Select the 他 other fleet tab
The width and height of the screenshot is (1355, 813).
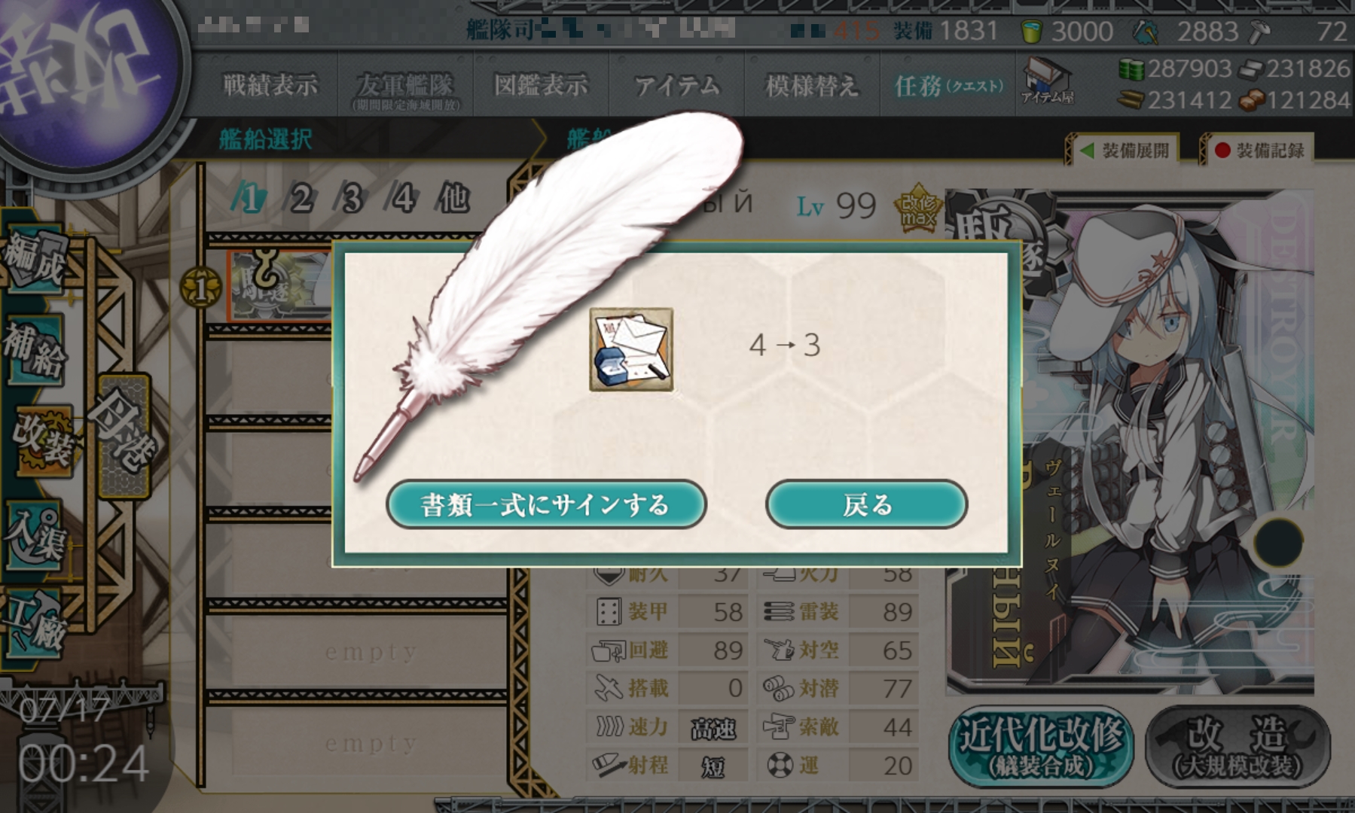point(453,199)
